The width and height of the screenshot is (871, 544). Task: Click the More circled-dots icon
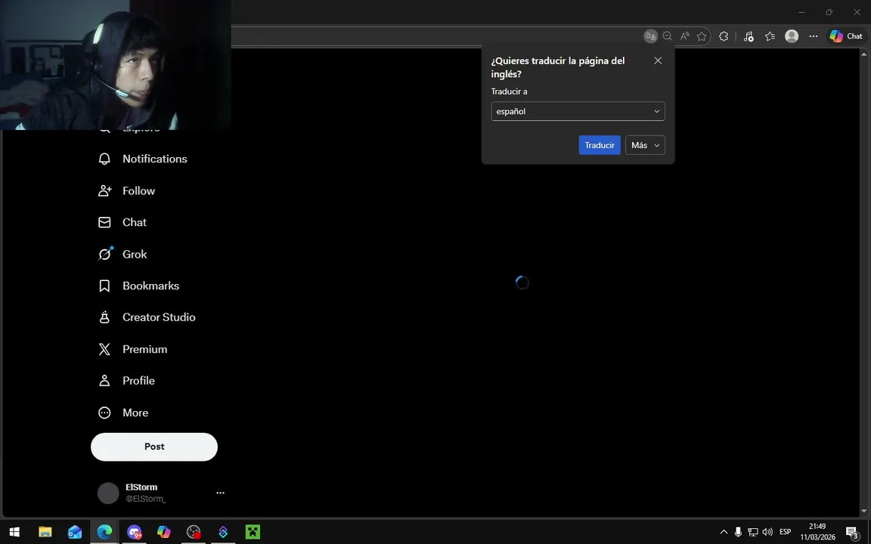(104, 413)
